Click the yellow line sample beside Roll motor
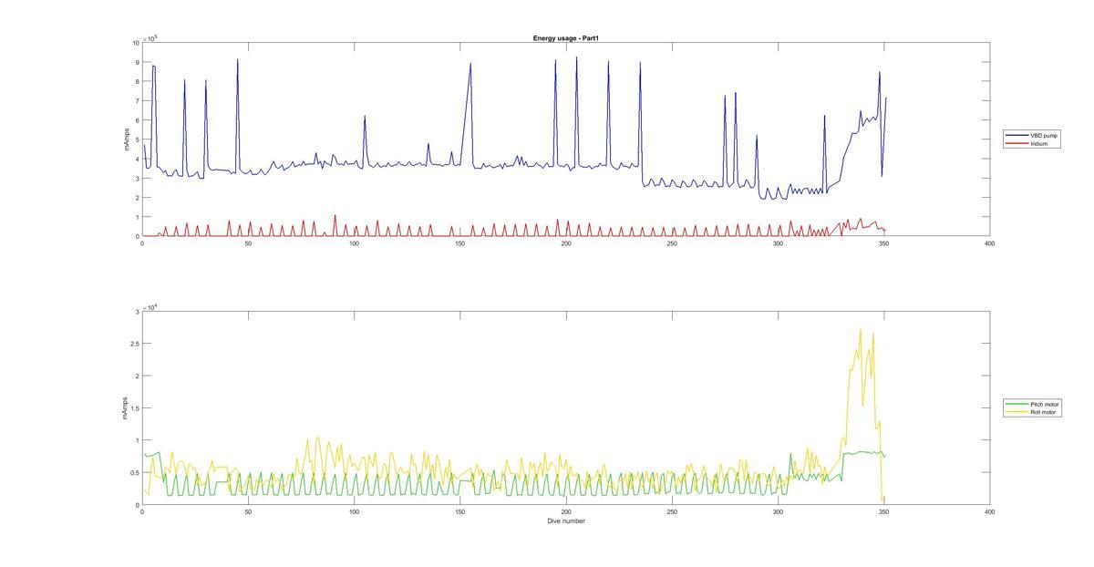Screen dimensions: 1094x567 click(1017, 412)
